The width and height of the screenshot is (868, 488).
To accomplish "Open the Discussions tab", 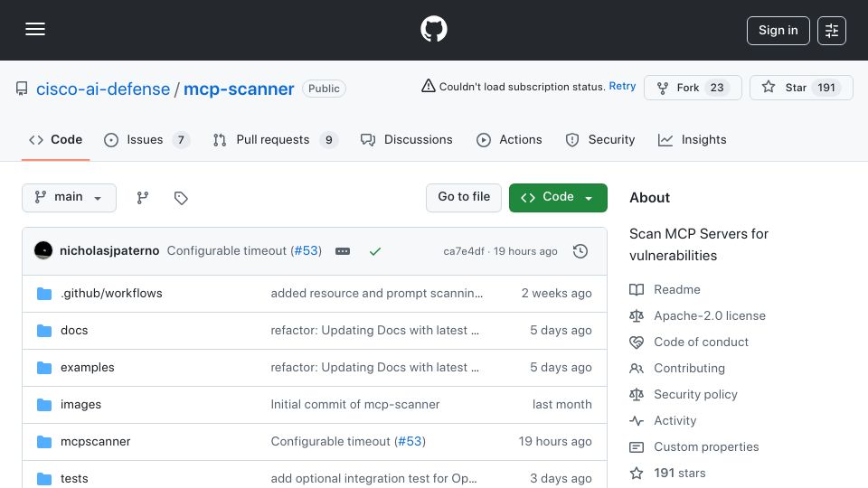I will (406, 140).
